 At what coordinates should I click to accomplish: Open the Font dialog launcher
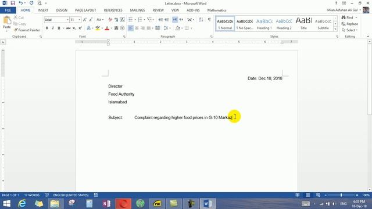(124, 37)
